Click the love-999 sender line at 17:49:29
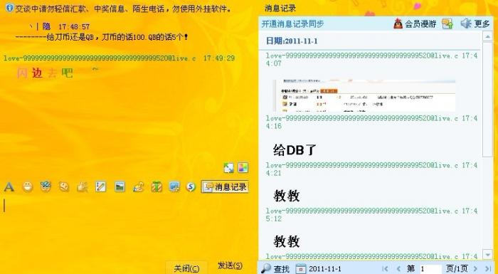The image size is (498, 274). pyautogui.click(x=119, y=58)
